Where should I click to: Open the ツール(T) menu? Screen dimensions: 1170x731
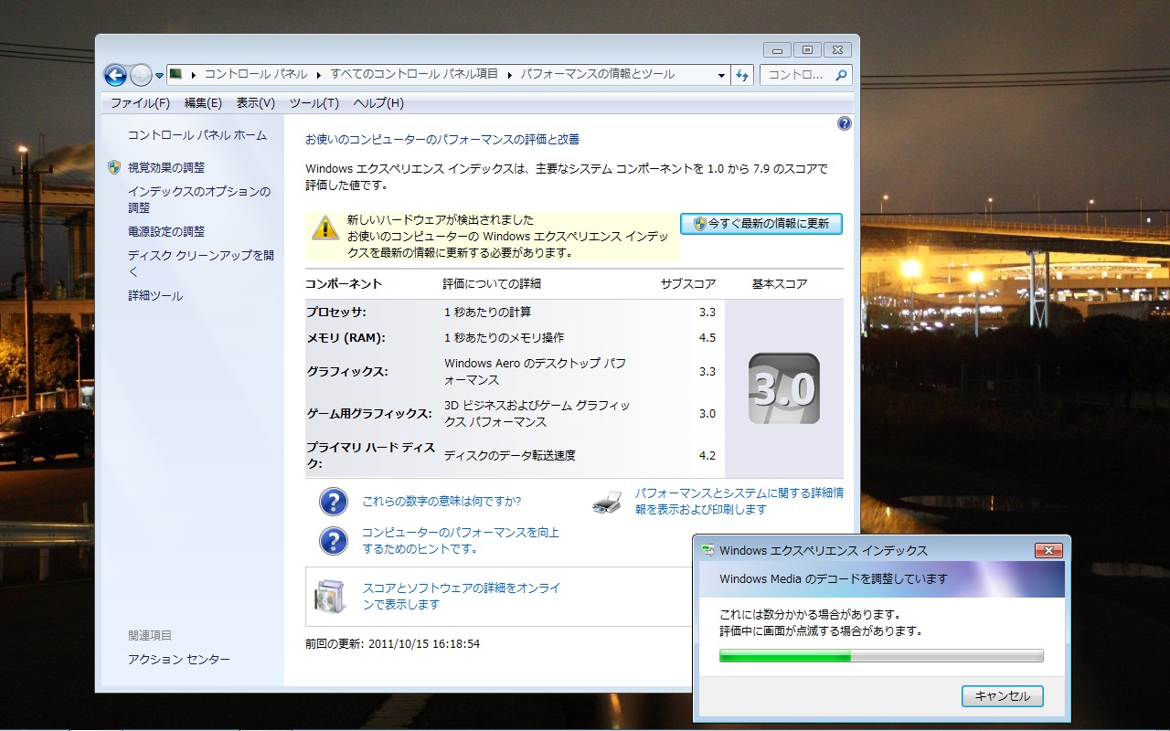coord(314,103)
